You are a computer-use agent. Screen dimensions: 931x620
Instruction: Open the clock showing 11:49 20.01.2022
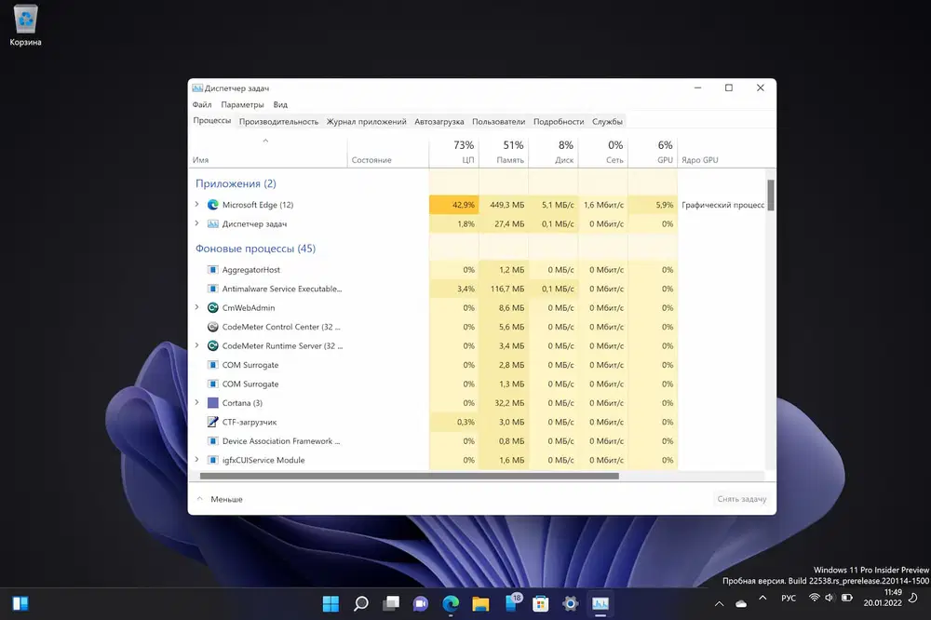[x=883, y=598]
